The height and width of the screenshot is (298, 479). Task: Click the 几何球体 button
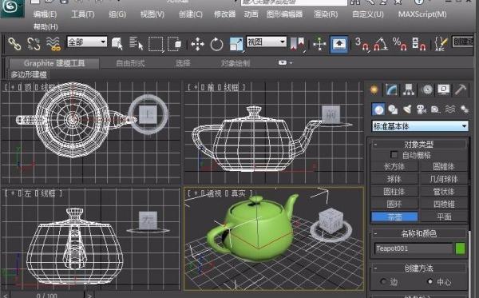click(444, 179)
